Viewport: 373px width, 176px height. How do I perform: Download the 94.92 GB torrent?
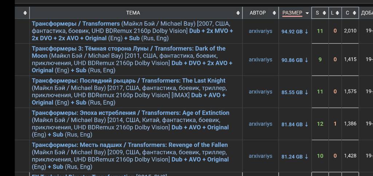(x=295, y=31)
